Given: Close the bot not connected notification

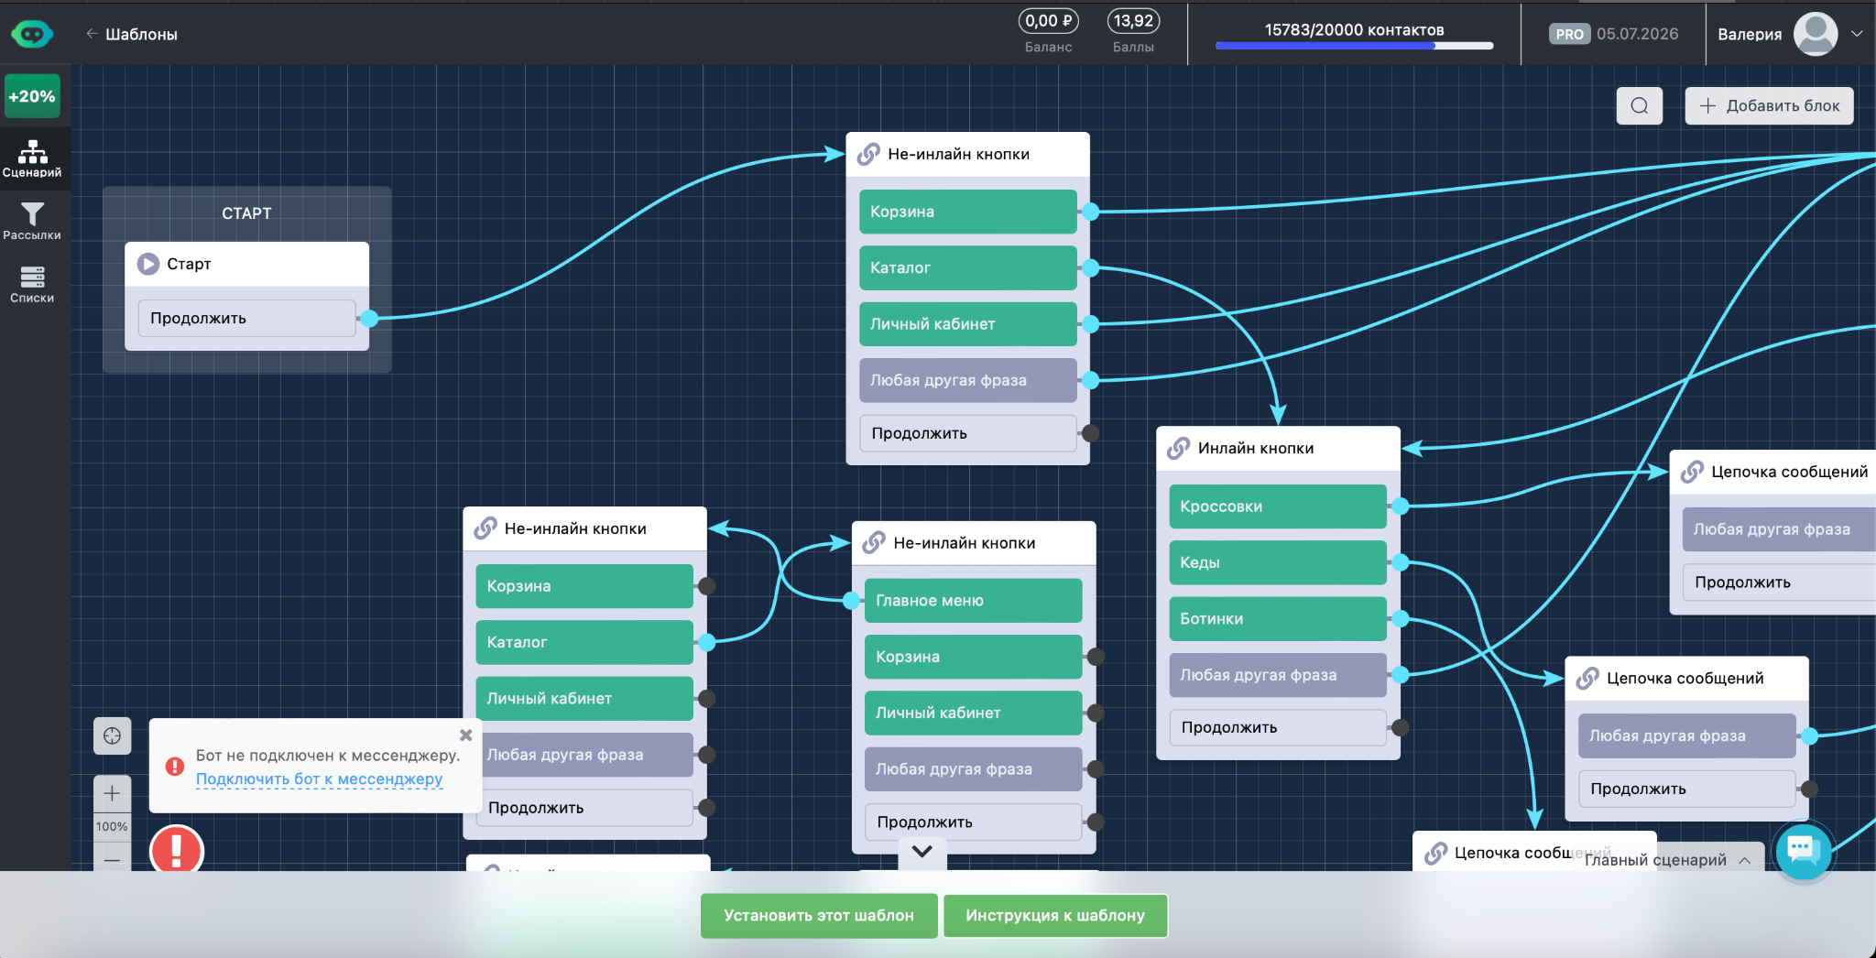Looking at the screenshot, I should point(465,735).
